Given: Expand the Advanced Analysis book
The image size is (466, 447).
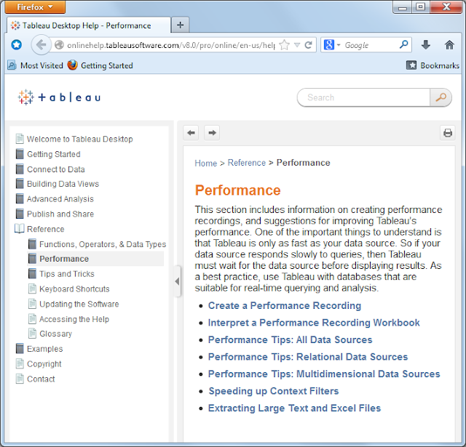Looking at the screenshot, I should 60,198.
